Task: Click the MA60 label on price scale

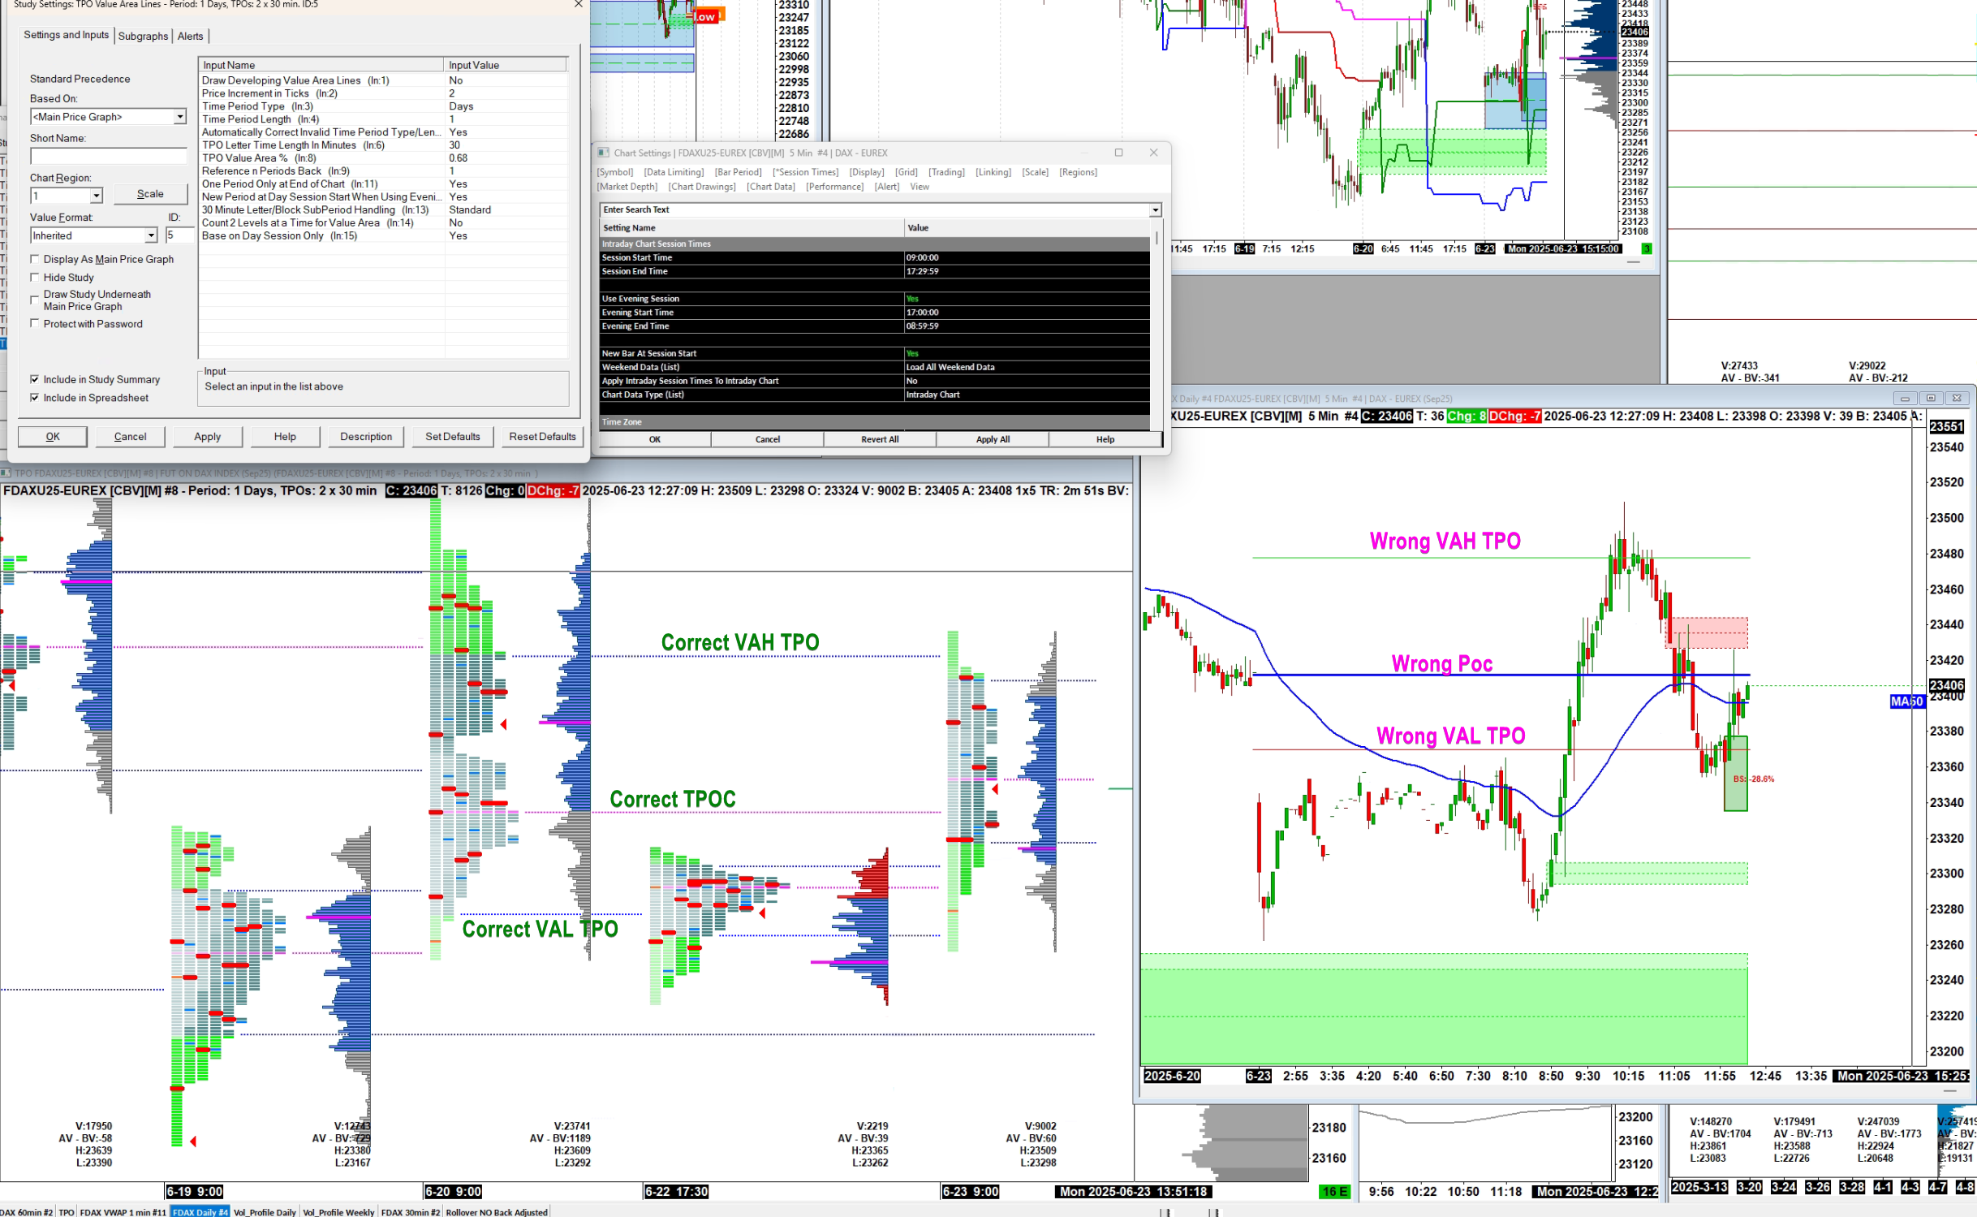Action: click(x=1906, y=701)
